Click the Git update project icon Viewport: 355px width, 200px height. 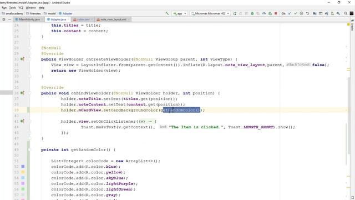pyautogui.click(x=290, y=13)
